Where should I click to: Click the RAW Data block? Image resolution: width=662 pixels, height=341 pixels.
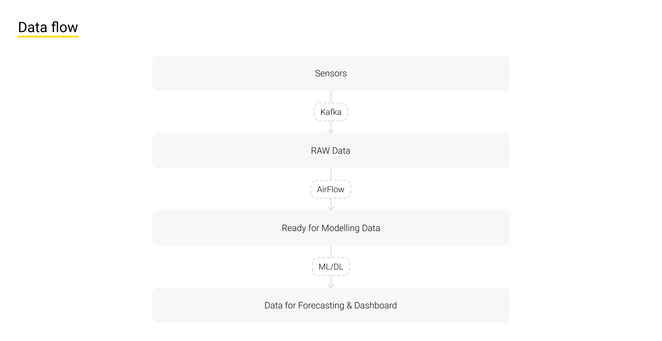(x=331, y=151)
